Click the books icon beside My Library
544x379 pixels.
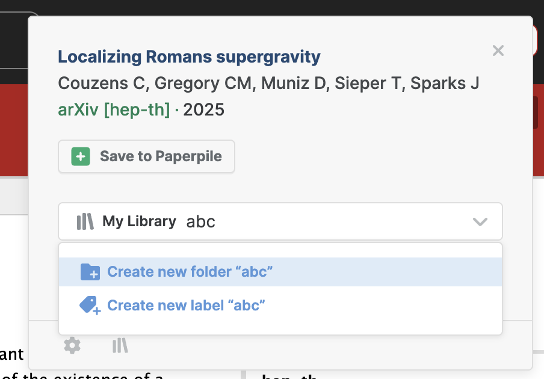pos(85,221)
